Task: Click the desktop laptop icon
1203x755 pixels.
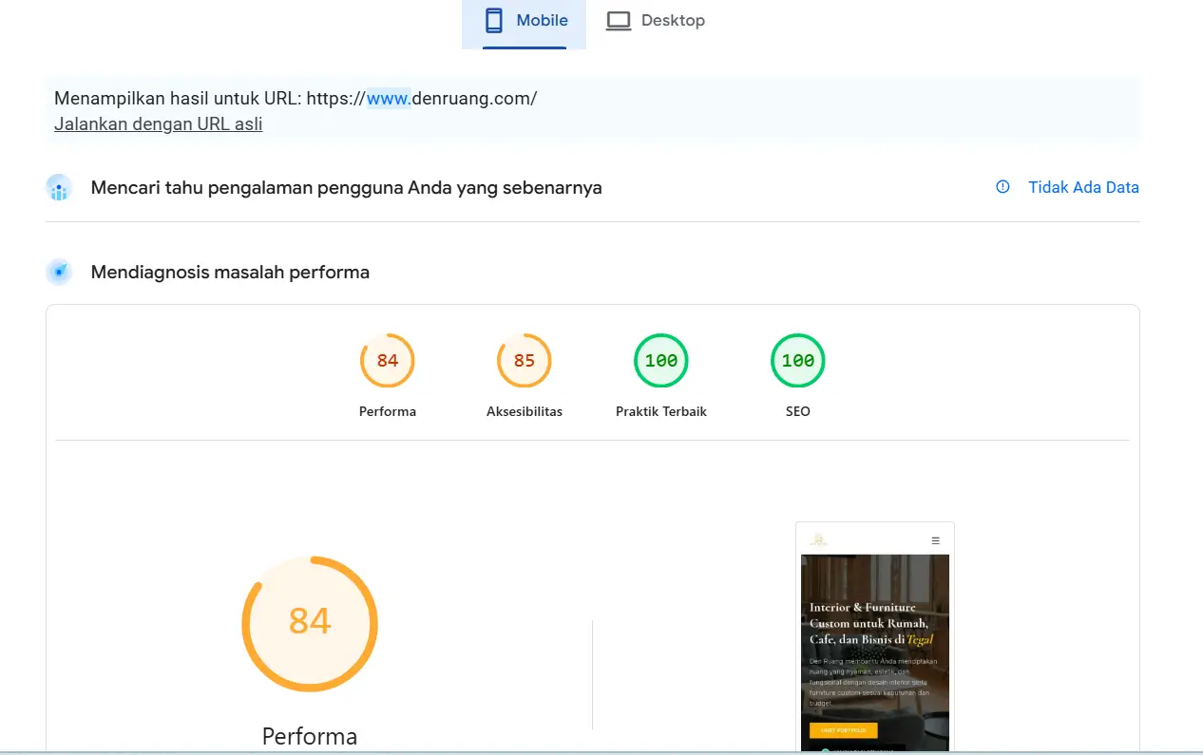Action: click(x=619, y=21)
